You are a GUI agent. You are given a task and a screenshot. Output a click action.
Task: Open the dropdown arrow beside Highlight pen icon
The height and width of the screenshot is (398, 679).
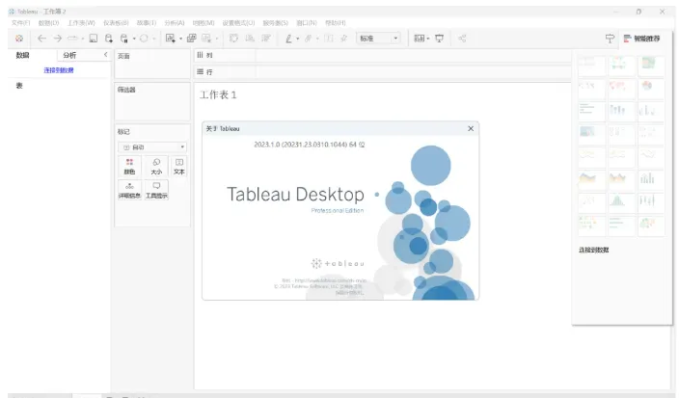pyautogui.click(x=297, y=39)
